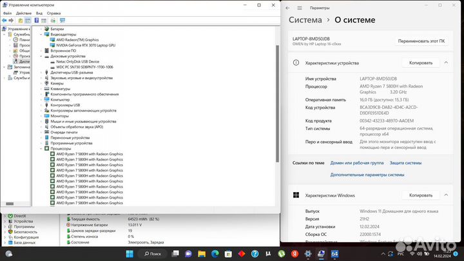
Task: Open Защита системы link
Action: pyautogui.click(x=405, y=163)
